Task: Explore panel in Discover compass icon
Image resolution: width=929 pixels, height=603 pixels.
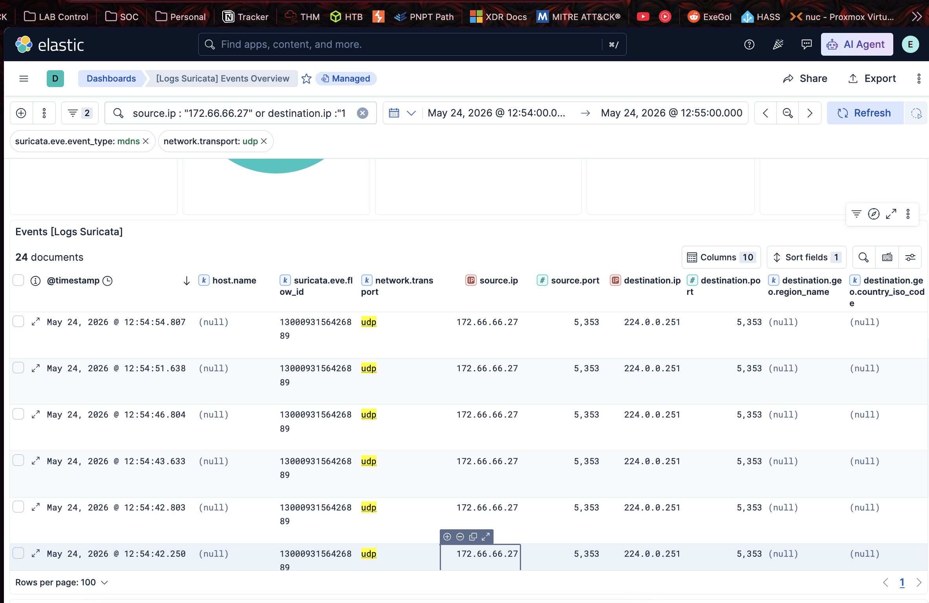Action: (874, 214)
